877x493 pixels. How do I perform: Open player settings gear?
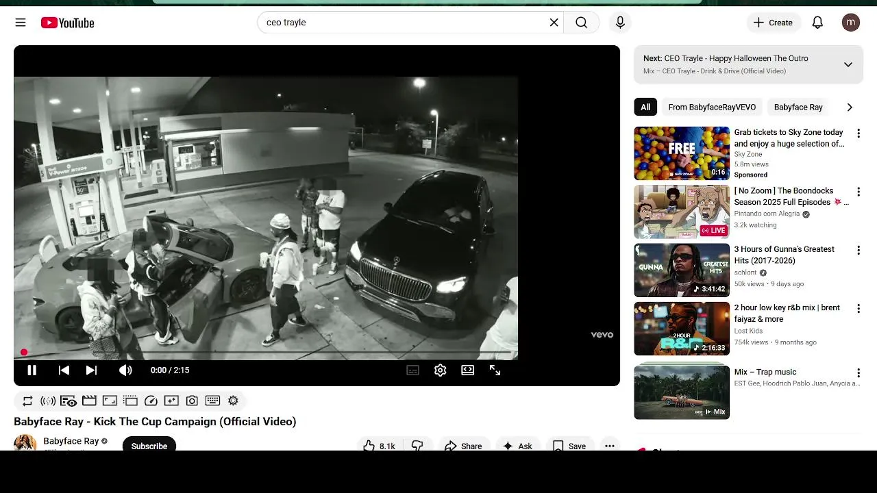pyautogui.click(x=440, y=370)
